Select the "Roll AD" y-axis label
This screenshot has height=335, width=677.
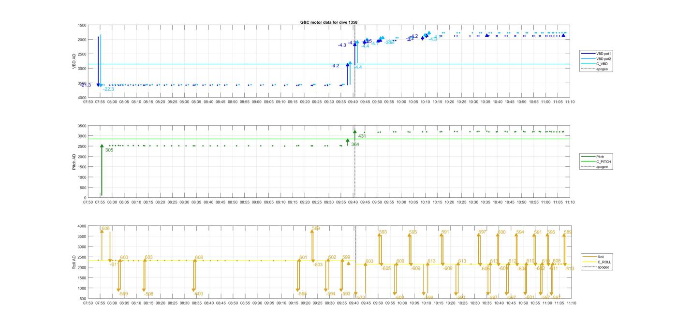74,262
